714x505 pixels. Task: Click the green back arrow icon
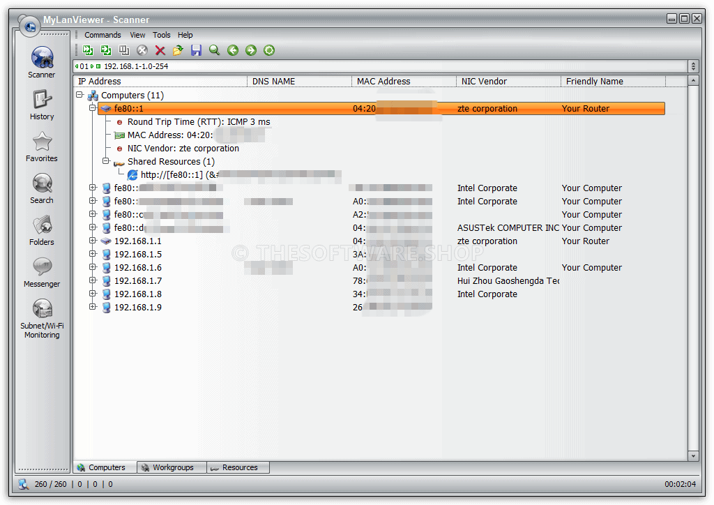233,50
